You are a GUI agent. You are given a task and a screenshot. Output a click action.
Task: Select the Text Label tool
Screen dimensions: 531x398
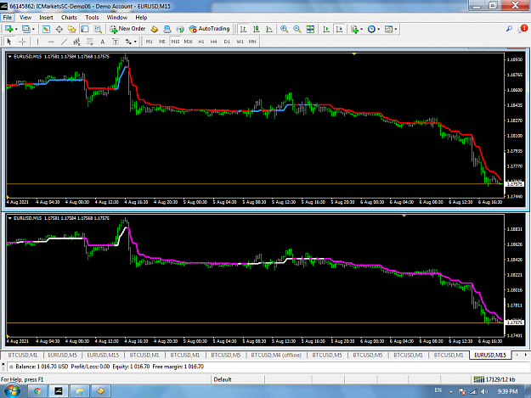pos(116,42)
